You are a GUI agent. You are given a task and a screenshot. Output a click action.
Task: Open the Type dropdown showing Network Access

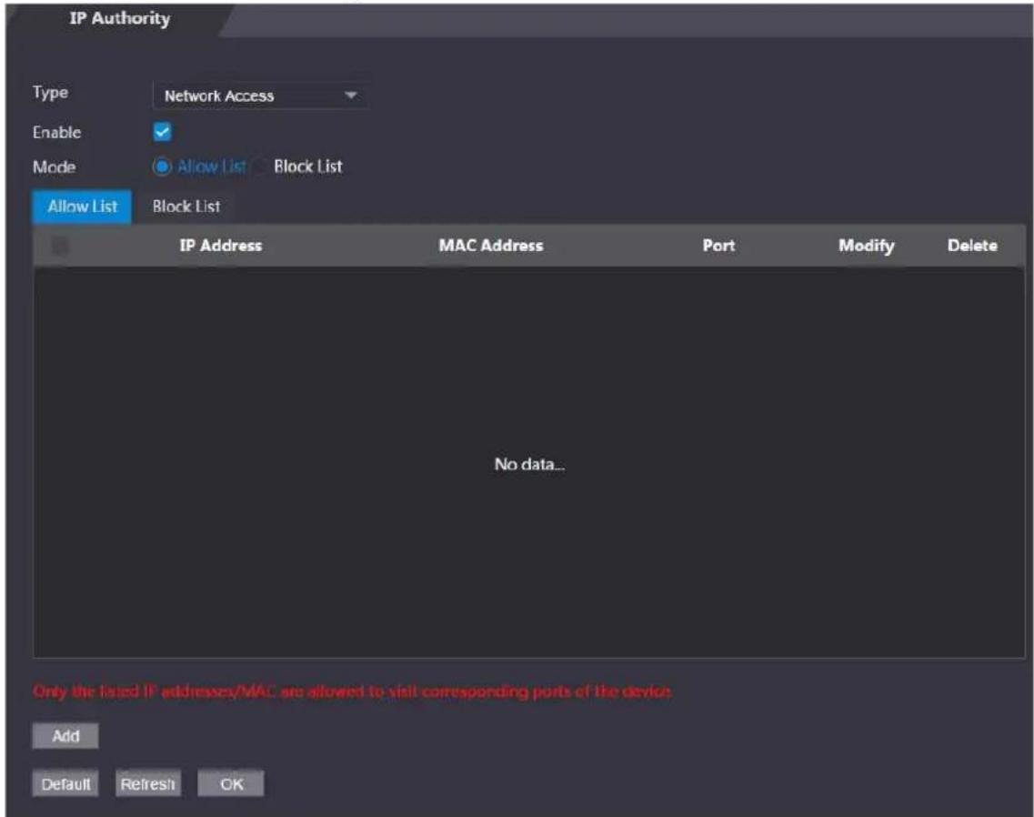(260, 96)
